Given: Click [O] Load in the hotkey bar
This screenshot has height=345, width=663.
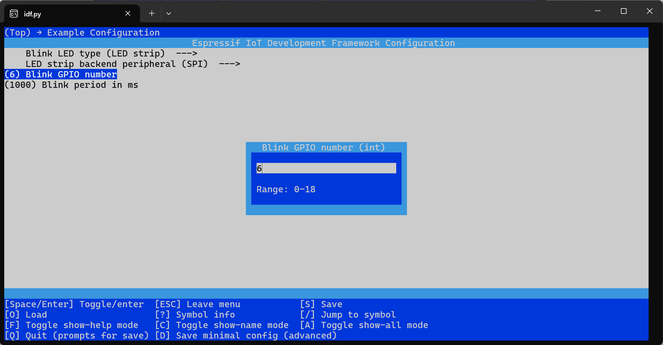Looking at the screenshot, I should (25, 315).
